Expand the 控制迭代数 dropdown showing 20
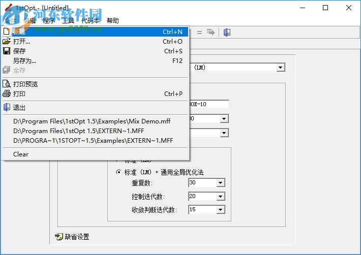This screenshot has width=361, height=255. click(x=220, y=197)
